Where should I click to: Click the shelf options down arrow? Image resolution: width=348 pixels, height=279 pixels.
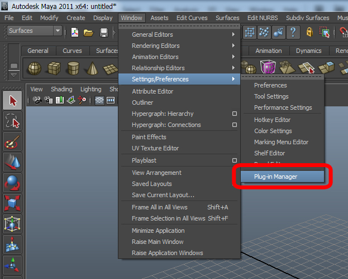(x=14, y=75)
